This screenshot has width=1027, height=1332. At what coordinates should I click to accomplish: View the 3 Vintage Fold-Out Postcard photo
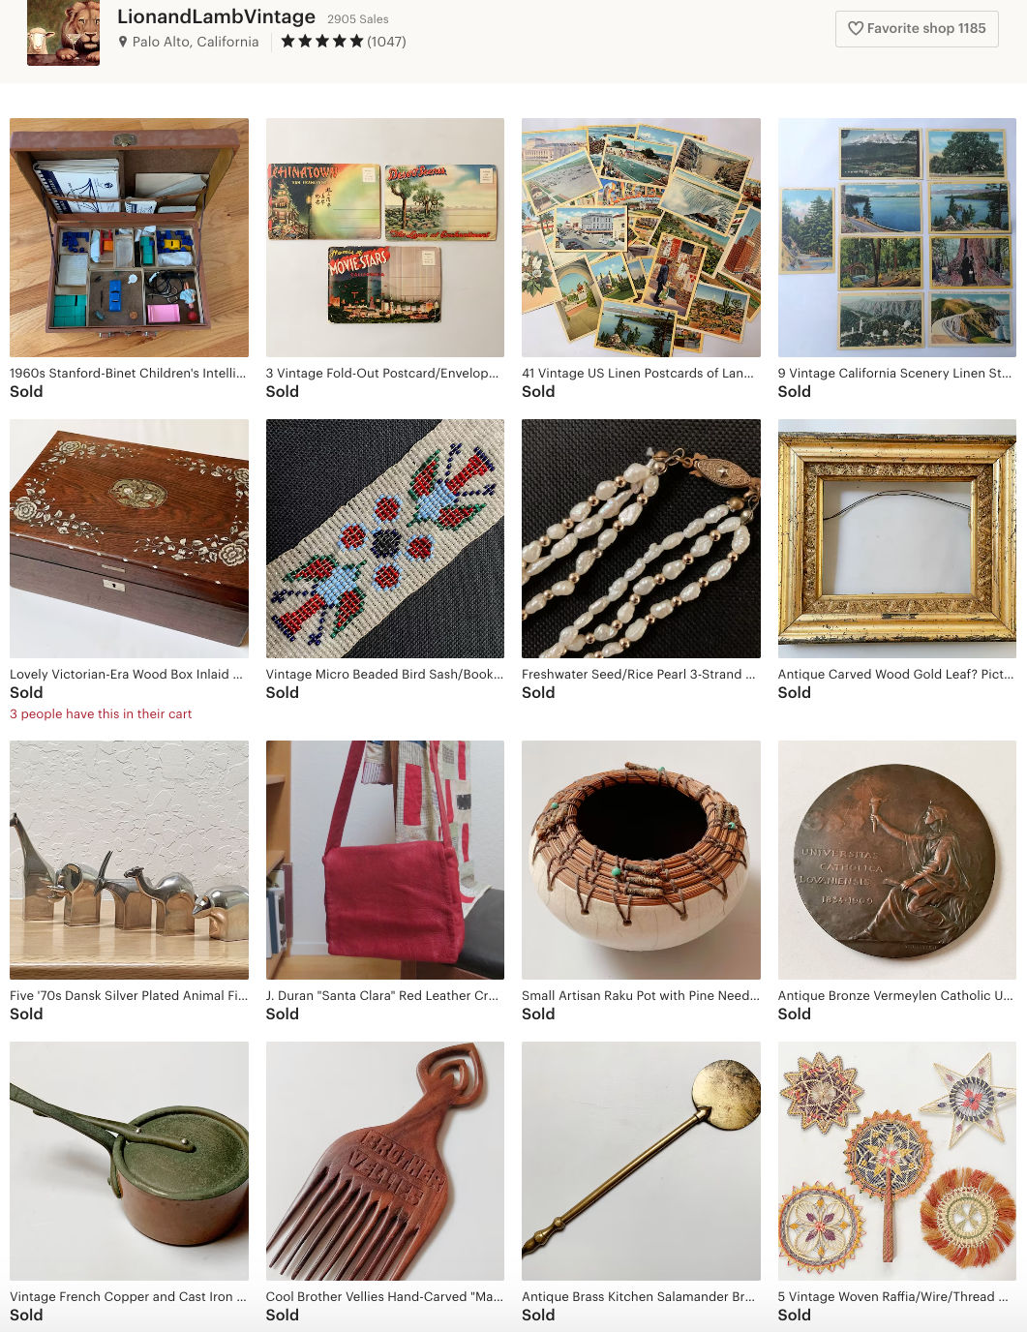pos(385,237)
